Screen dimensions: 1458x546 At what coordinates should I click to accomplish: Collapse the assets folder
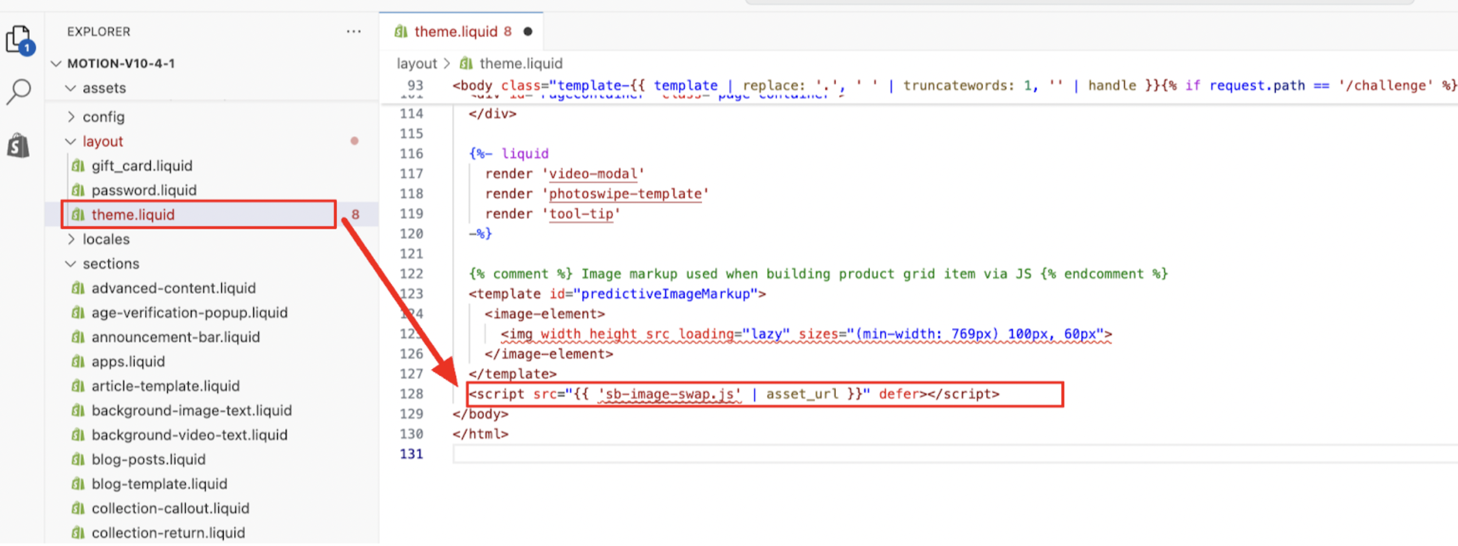coord(71,88)
